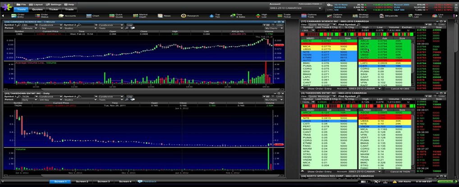The height and width of the screenshot is (187, 459).
Task: Click the Cancel All CBIS button
Action: 400,89
